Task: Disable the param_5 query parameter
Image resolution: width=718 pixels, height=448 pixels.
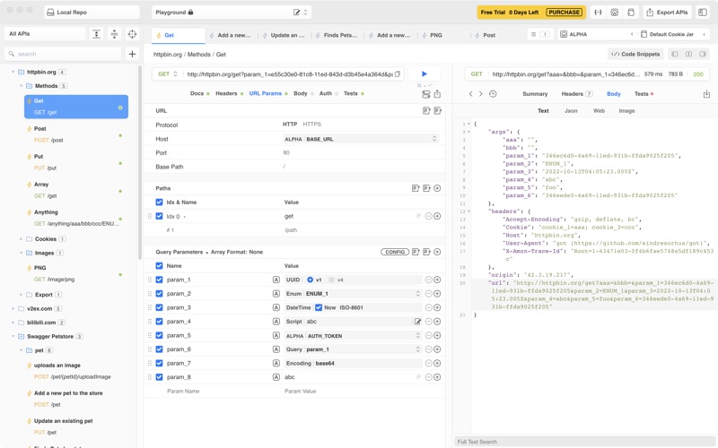Action: (160, 335)
